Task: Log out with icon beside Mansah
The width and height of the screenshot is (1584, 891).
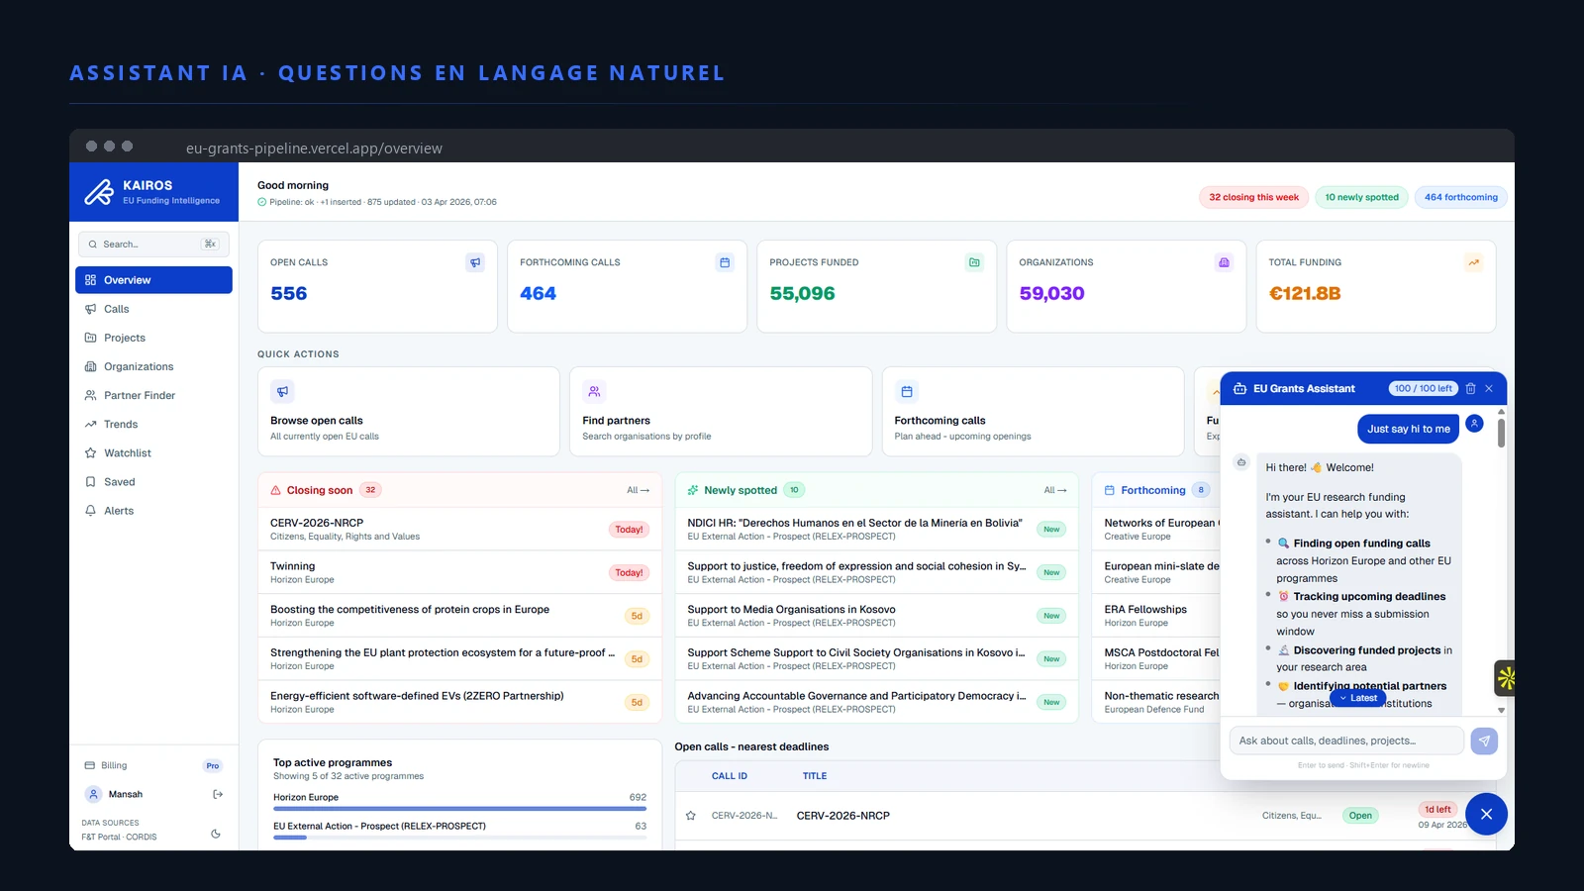Action: tap(218, 794)
